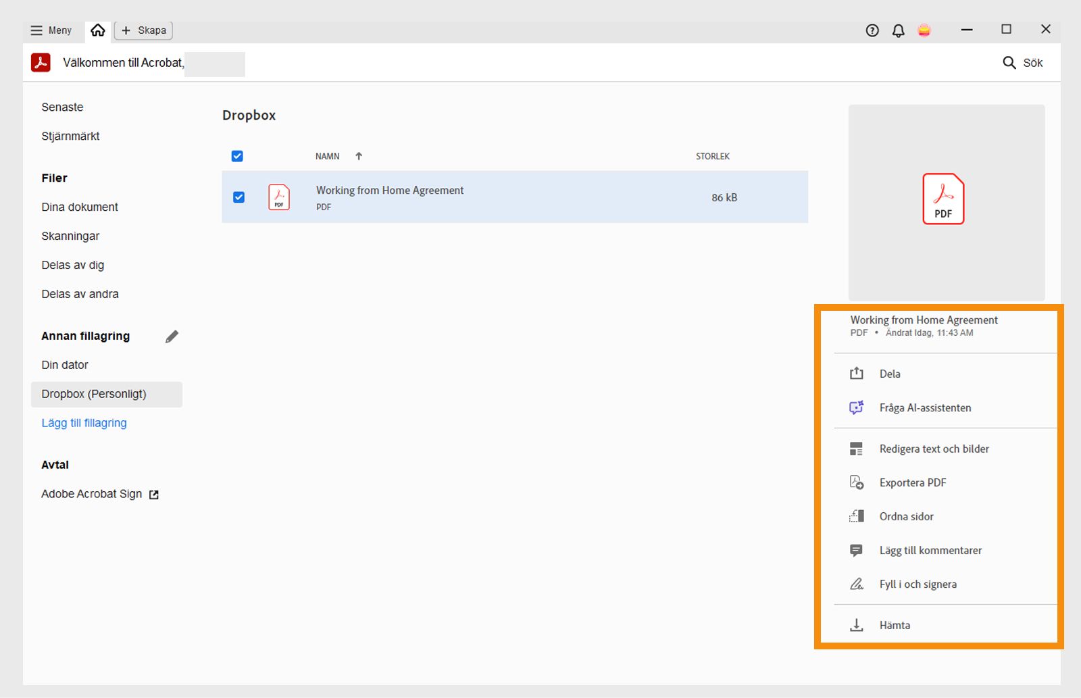
Task: Uncheck the Working from Home Agreement checkbox
Action: 238,197
